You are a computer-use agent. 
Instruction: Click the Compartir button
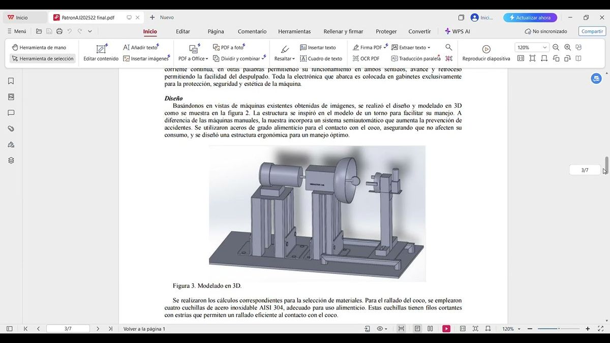[592, 32]
